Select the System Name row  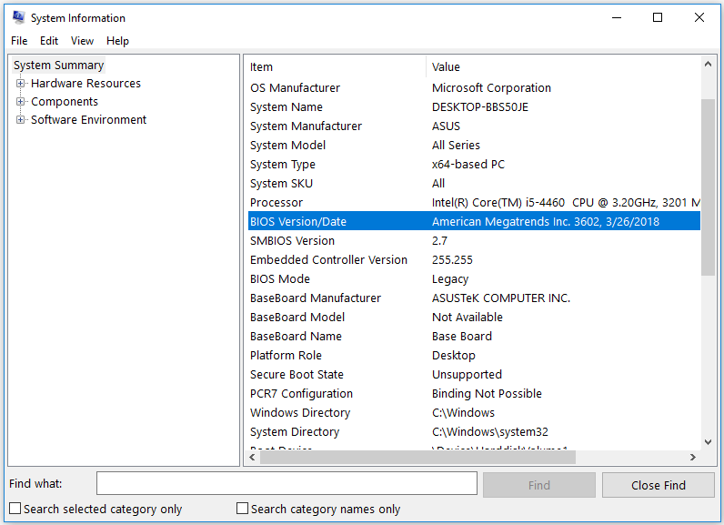[474, 107]
